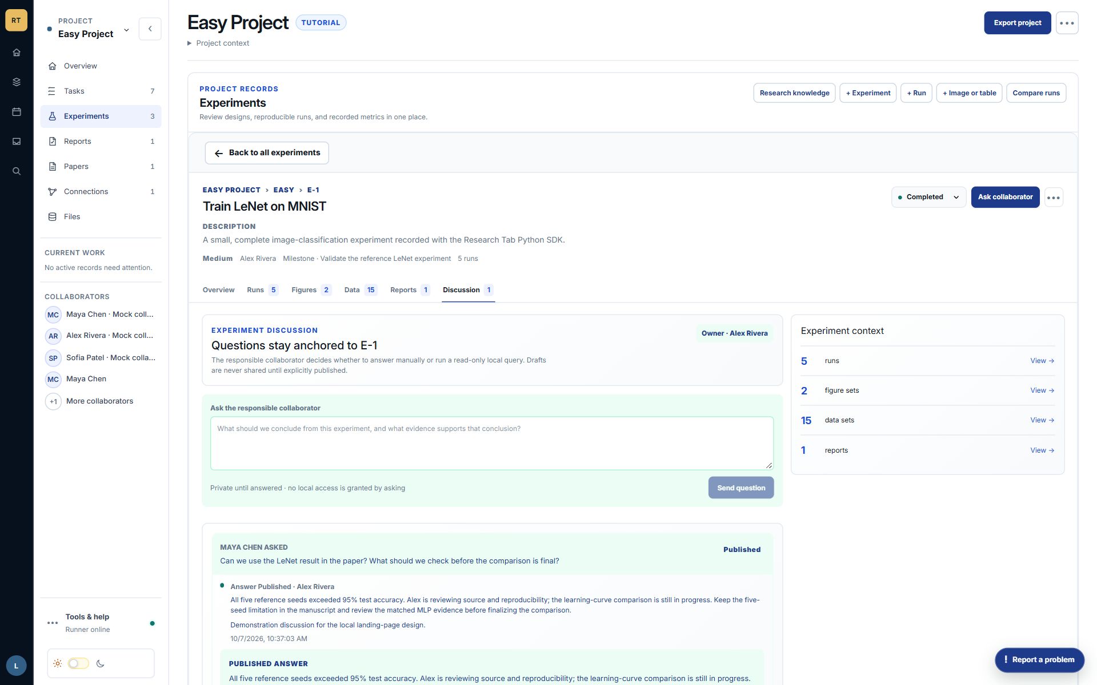Image resolution: width=1097 pixels, height=685 pixels.
Task: Click the +1 more collaborators badge
Action: coord(53,401)
